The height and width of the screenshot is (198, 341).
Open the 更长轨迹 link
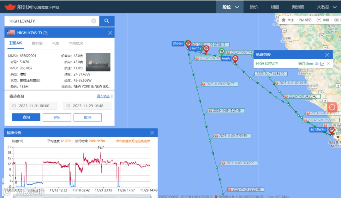point(103,96)
